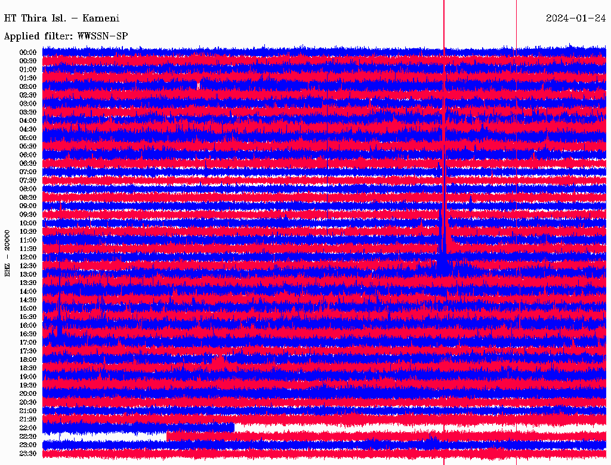Click the 'Applied filter: WWSSN-SP' label
The image size is (611, 465).
pos(66,36)
